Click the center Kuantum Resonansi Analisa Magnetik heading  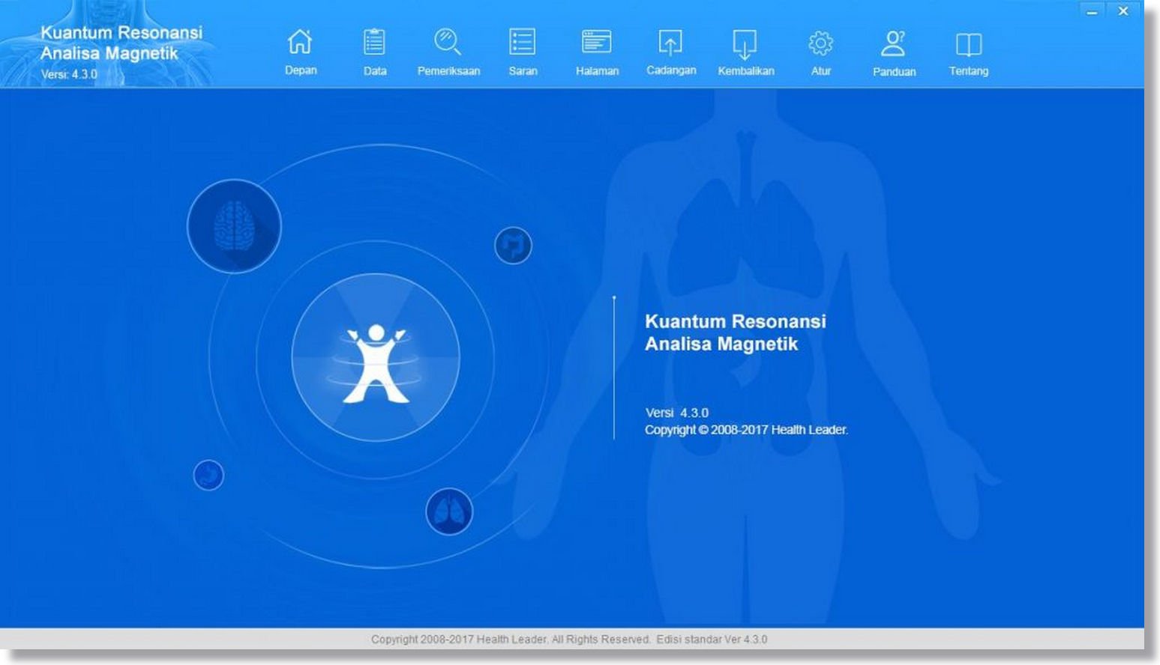click(x=736, y=332)
